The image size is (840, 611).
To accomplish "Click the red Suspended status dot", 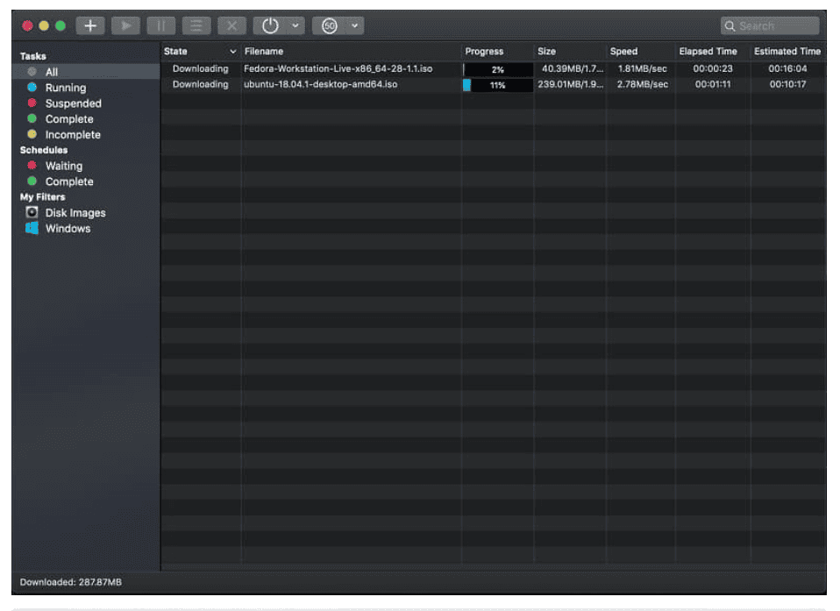I will [32, 103].
